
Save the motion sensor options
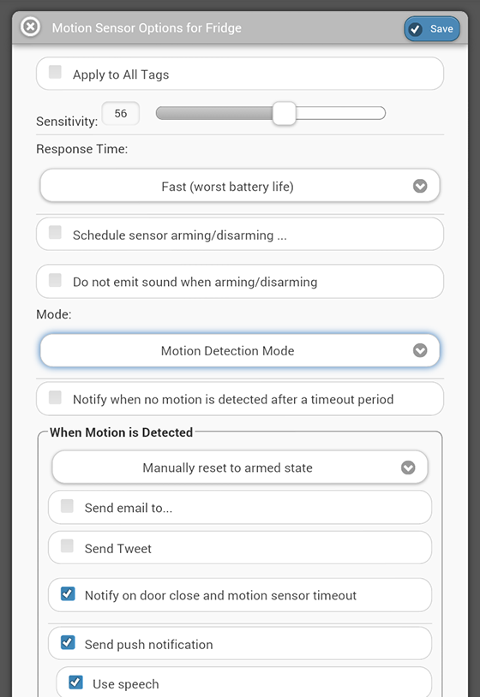click(x=431, y=29)
